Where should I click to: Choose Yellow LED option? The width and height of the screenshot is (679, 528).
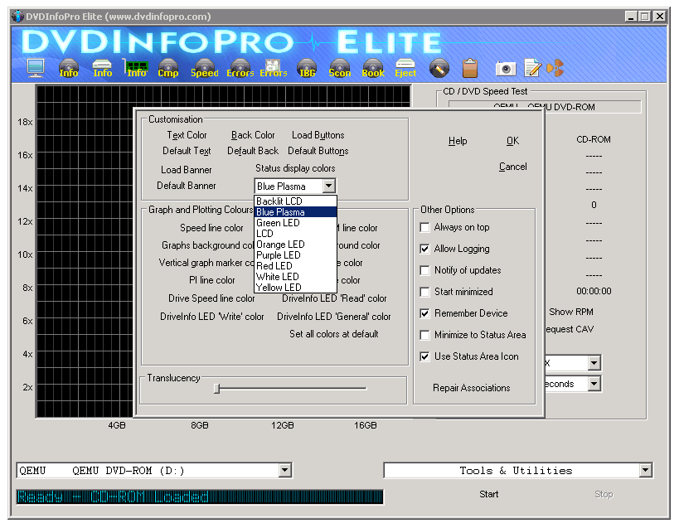(x=295, y=288)
